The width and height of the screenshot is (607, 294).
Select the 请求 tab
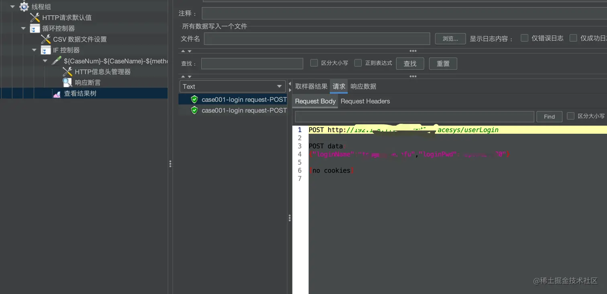[339, 87]
